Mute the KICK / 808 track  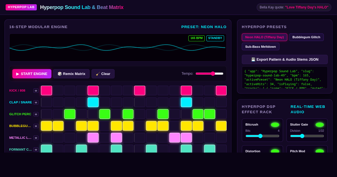pos(36,90)
